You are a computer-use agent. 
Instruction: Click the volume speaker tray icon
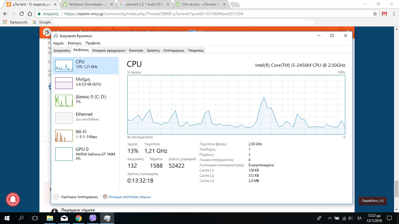point(351,218)
